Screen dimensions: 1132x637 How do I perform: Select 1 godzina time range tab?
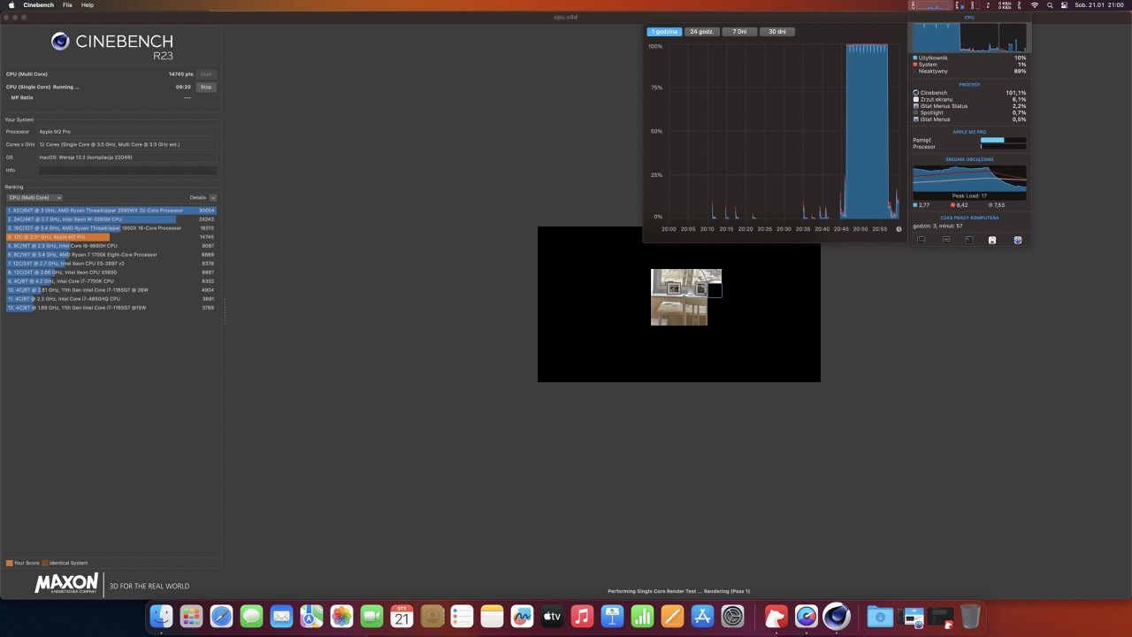pyautogui.click(x=664, y=32)
